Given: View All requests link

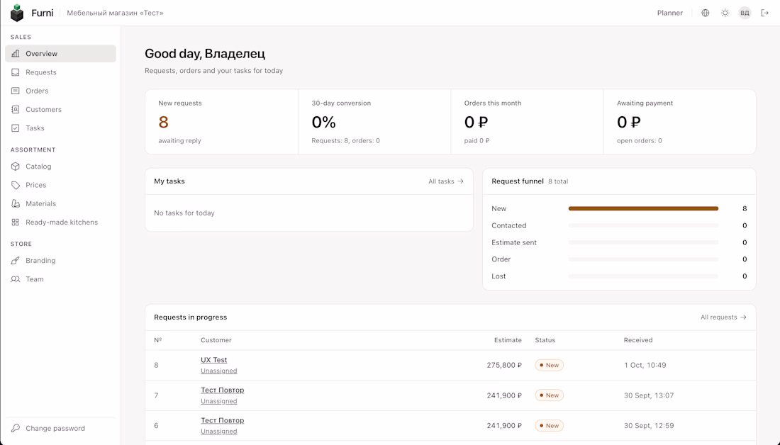Looking at the screenshot, I should pos(723,317).
